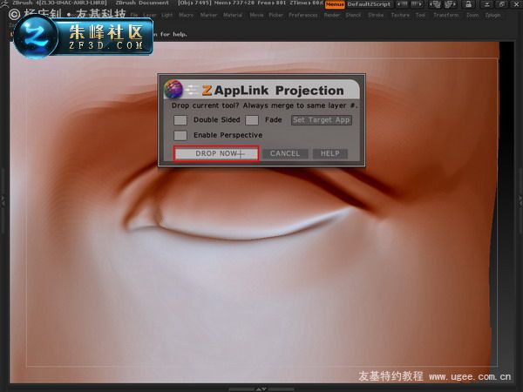Open the Zplugin menu

tap(492, 15)
